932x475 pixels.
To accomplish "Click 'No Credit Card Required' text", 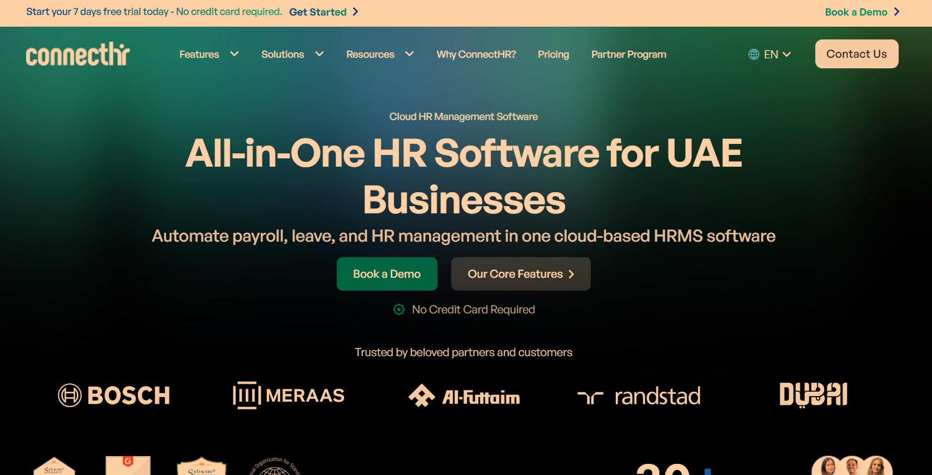I will [x=474, y=309].
